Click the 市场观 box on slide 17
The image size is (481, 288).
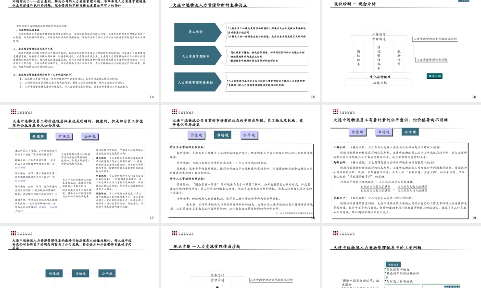click(64, 136)
